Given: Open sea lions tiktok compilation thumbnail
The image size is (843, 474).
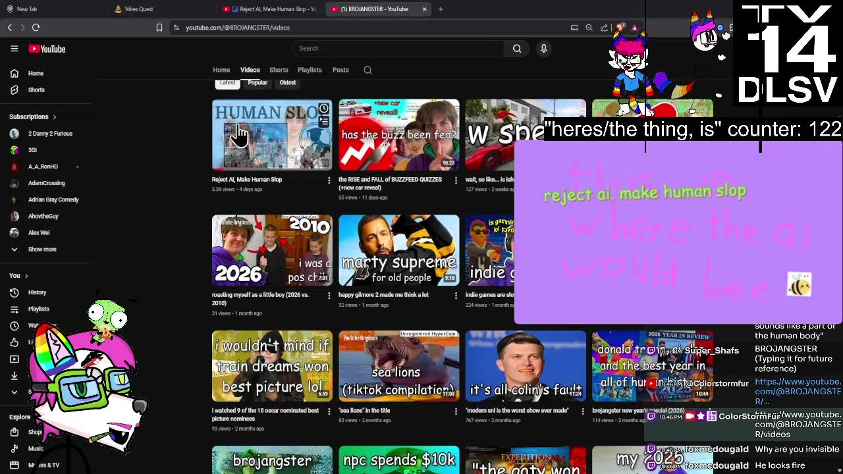Looking at the screenshot, I should click(399, 366).
